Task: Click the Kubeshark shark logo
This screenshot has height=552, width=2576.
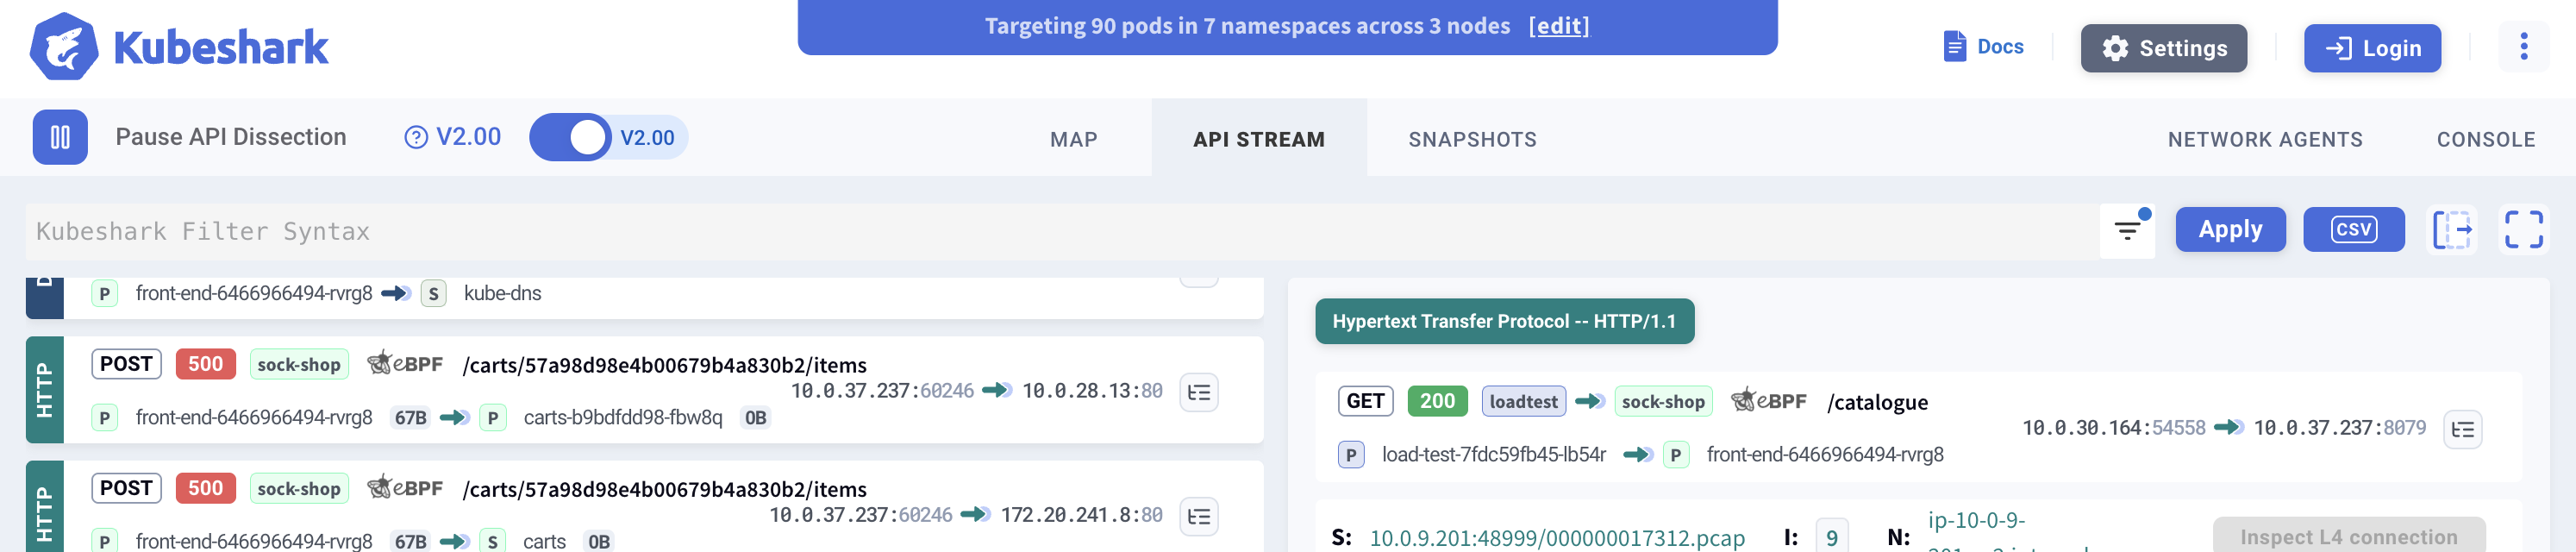Action: pos(64,47)
